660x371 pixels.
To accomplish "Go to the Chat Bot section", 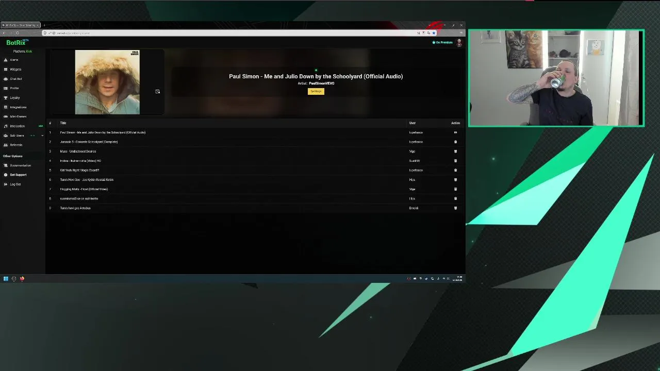I will 15,79.
